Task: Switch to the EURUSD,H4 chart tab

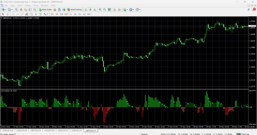Action: 8,130
